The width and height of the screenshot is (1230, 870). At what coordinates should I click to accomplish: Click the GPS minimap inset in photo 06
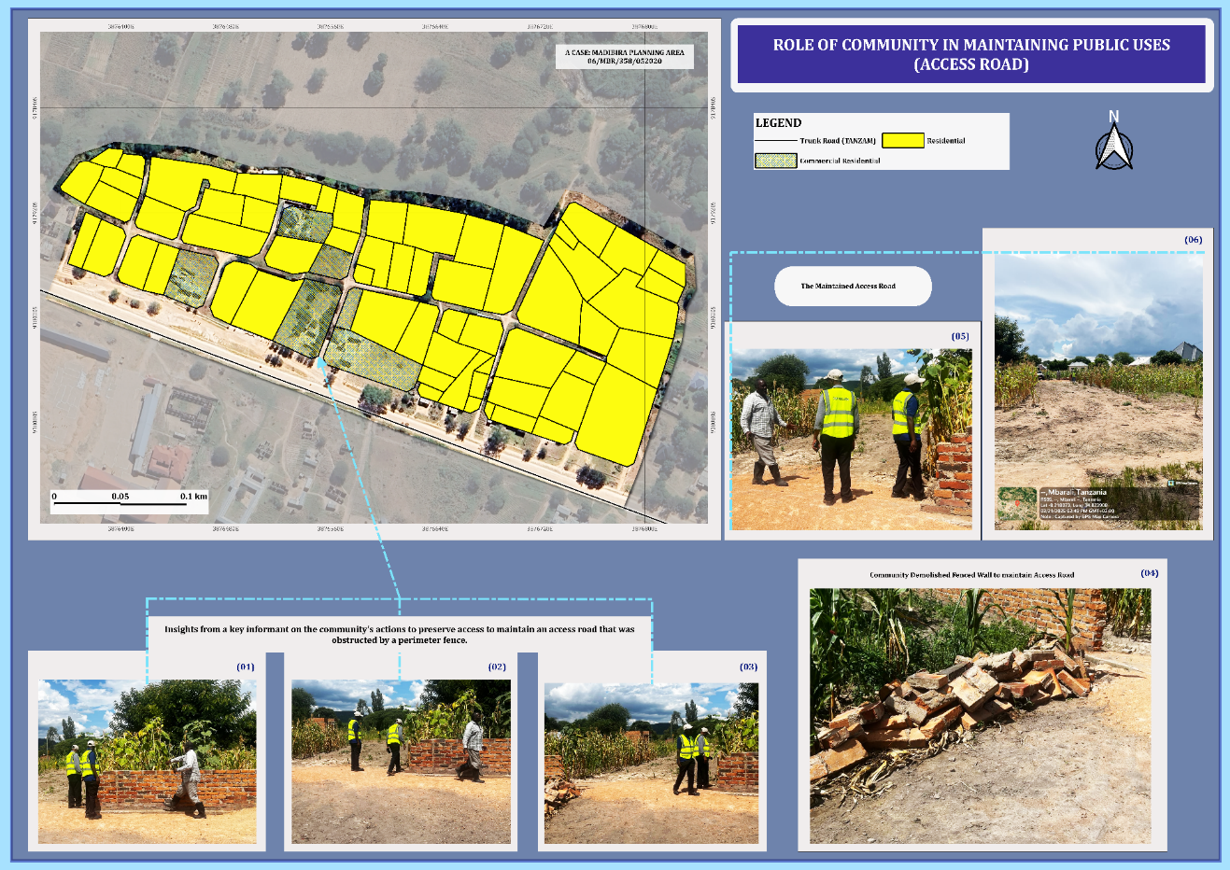(1016, 505)
